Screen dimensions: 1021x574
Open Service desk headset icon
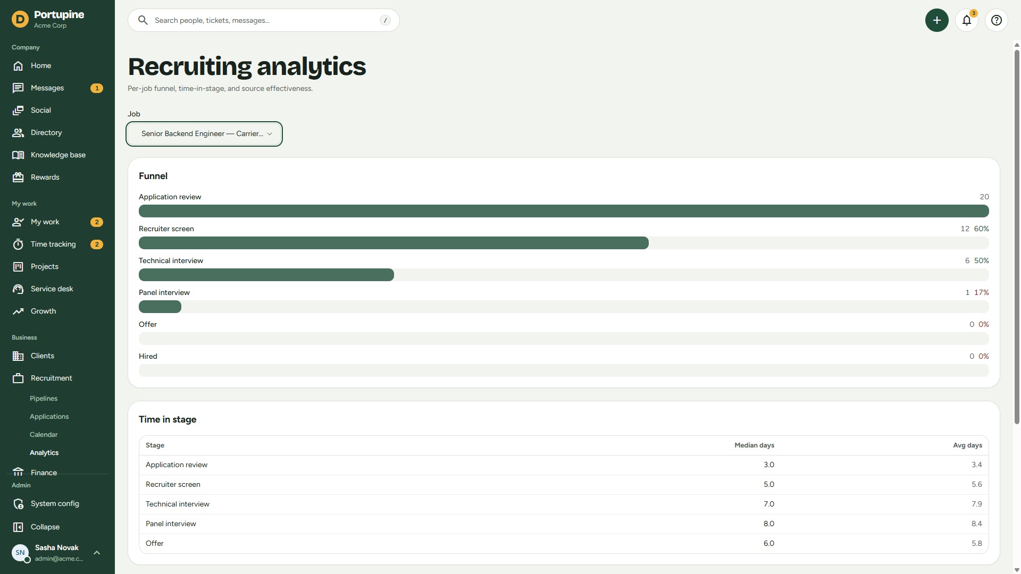pos(18,289)
